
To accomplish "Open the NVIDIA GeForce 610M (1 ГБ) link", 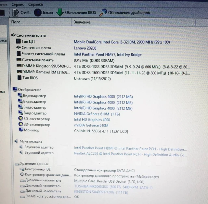I will click(x=97, y=114).
